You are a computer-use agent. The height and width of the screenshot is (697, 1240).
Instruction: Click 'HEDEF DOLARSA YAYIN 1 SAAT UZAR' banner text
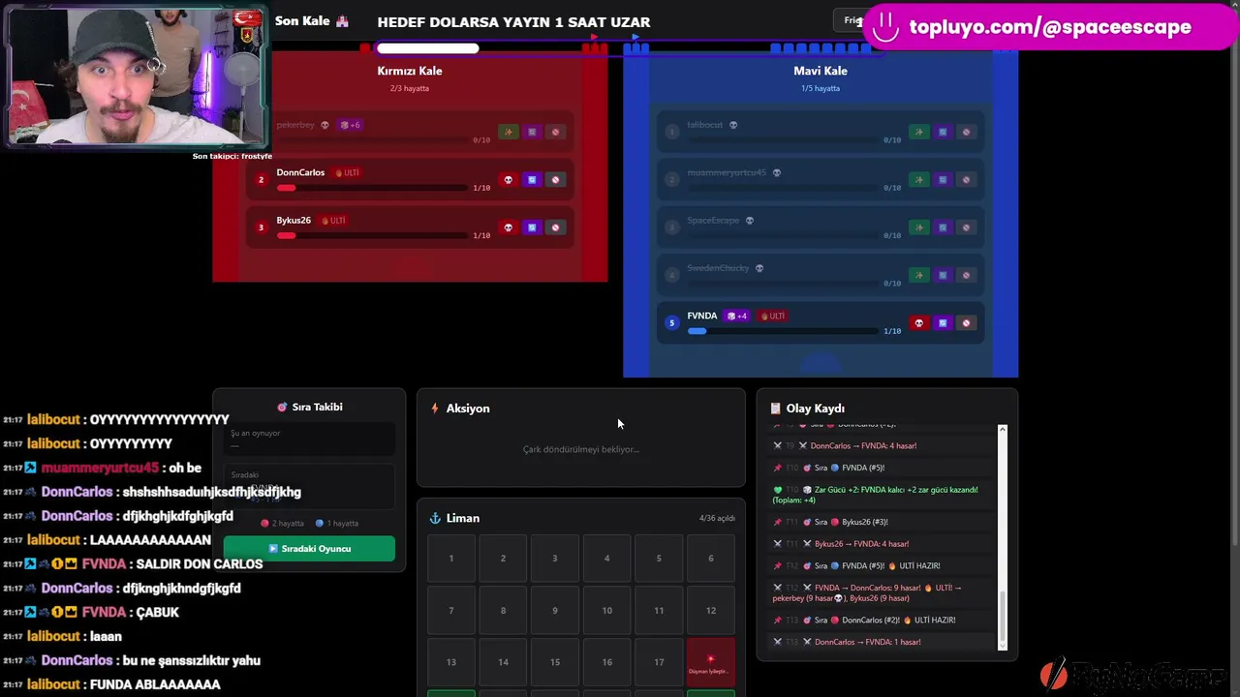tap(513, 22)
